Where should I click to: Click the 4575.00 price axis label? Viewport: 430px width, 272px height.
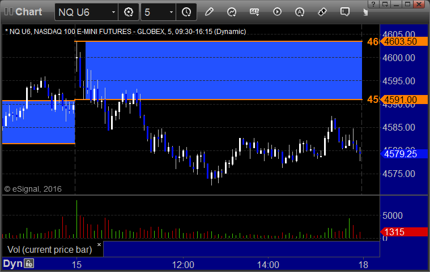tap(399, 174)
